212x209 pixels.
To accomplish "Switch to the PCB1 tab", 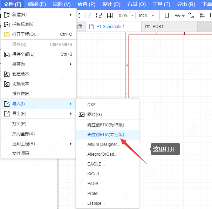I will click(x=169, y=27).
